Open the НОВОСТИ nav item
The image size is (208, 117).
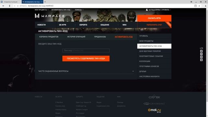click(x=41, y=25)
